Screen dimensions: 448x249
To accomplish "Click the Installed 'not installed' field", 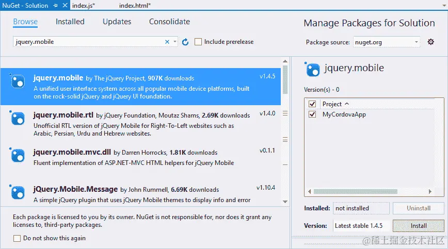I will (361, 208).
